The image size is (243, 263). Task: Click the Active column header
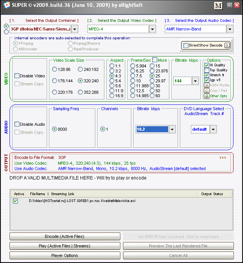pos(19,194)
